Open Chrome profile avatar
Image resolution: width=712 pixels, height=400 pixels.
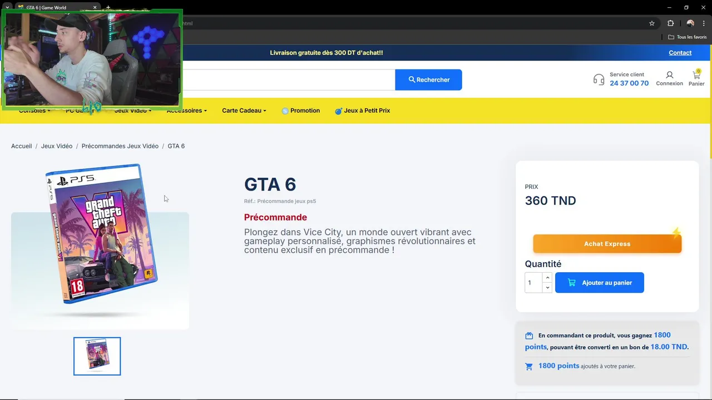tap(690, 23)
